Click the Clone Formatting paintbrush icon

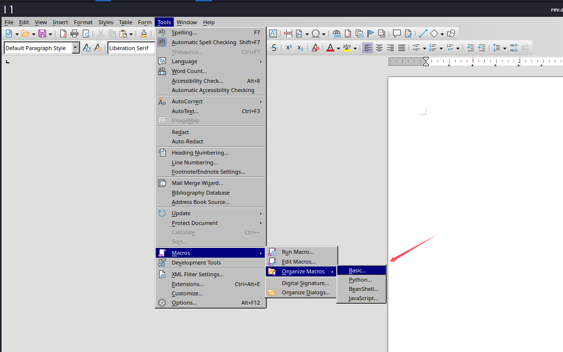coord(144,34)
